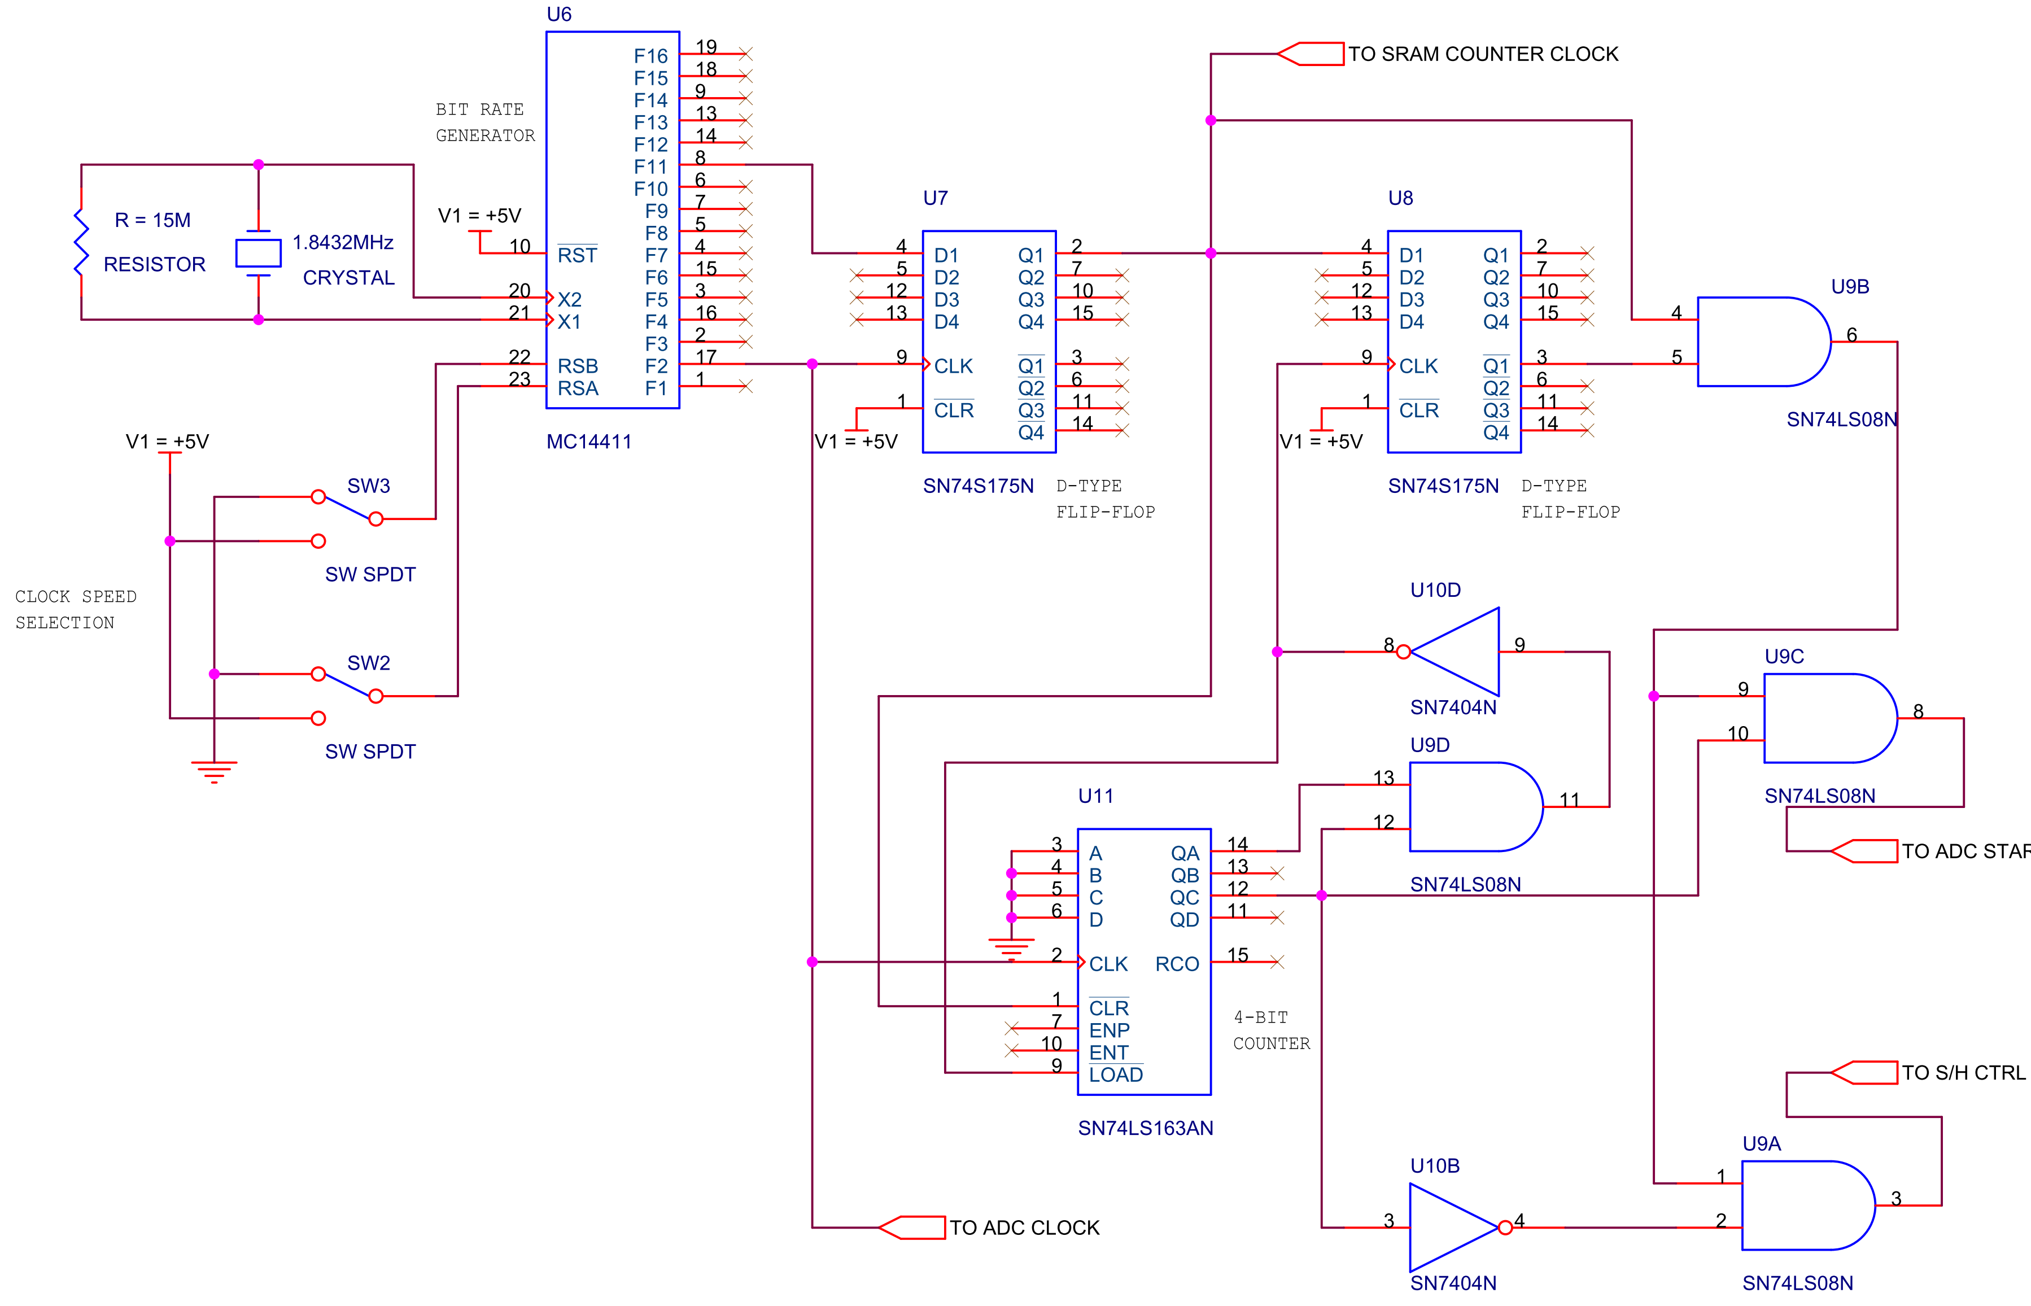Select the MC14411 part label
The image size is (2031, 1306).
[x=589, y=441]
